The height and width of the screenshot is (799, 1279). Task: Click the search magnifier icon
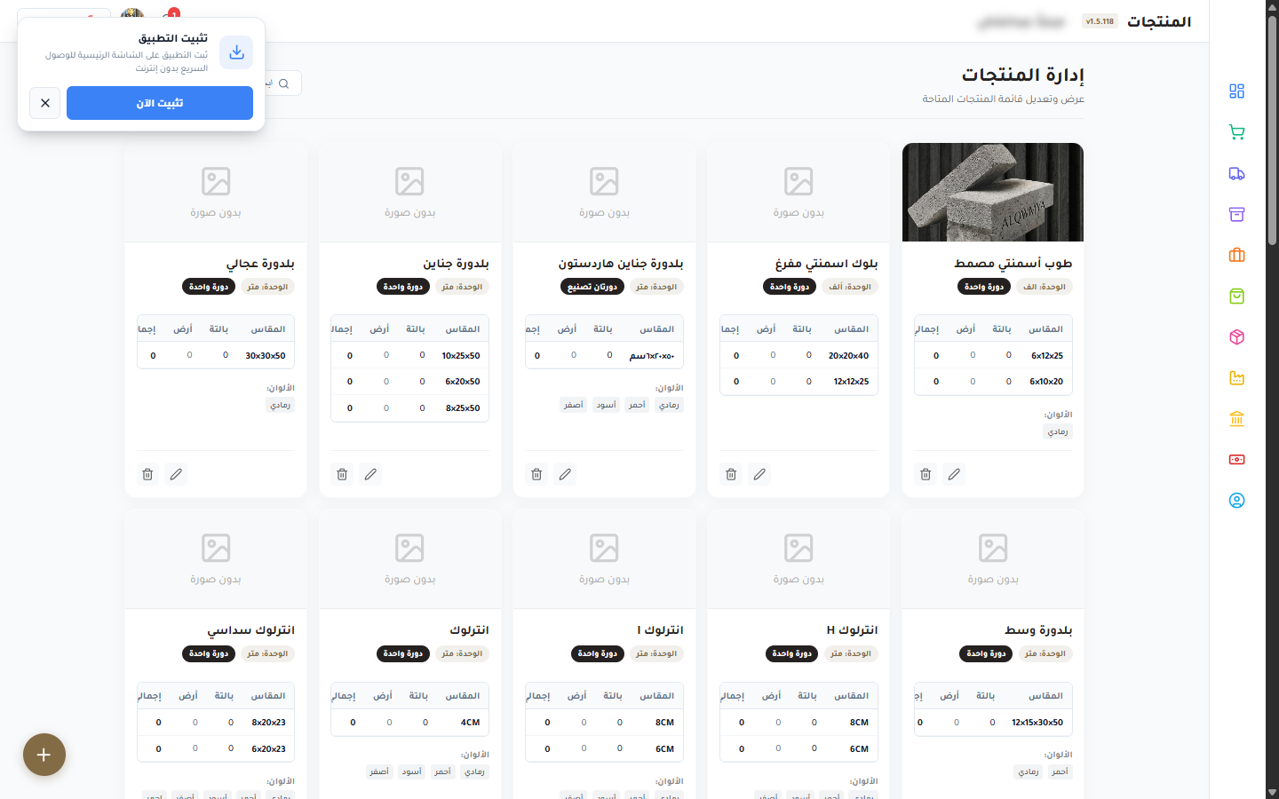tap(284, 83)
